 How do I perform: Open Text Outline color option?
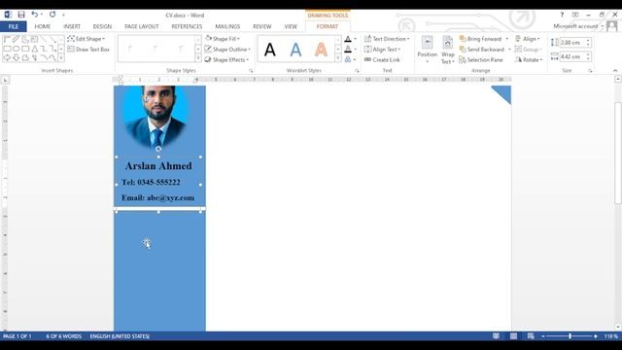[x=348, y=50]
